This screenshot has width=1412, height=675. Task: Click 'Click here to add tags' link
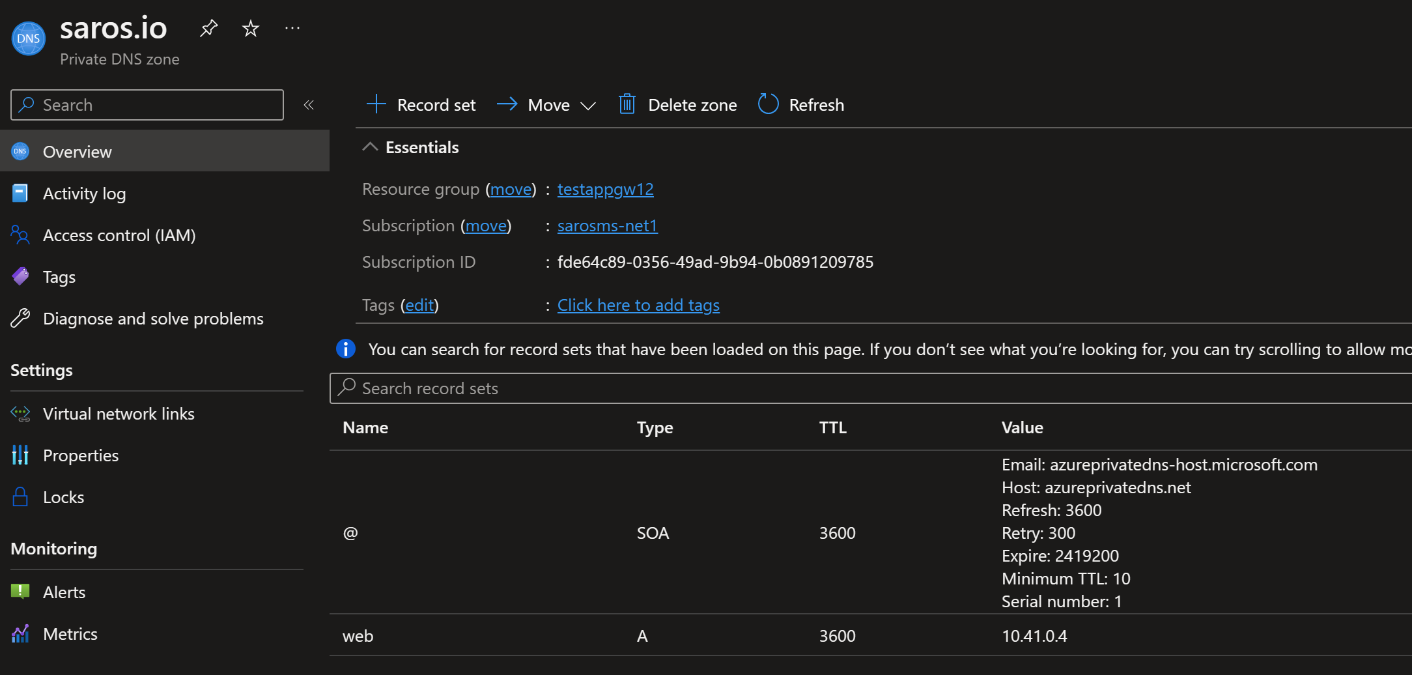638,305
